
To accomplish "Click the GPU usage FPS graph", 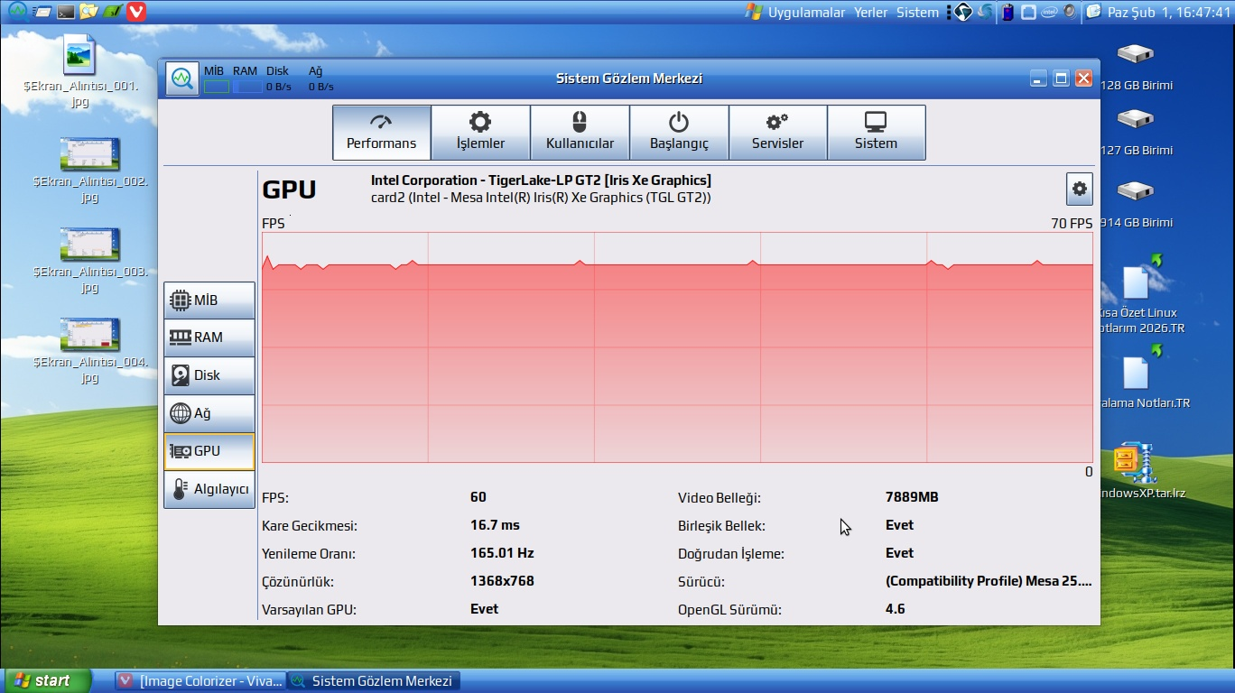I will [x=677, y=347].
